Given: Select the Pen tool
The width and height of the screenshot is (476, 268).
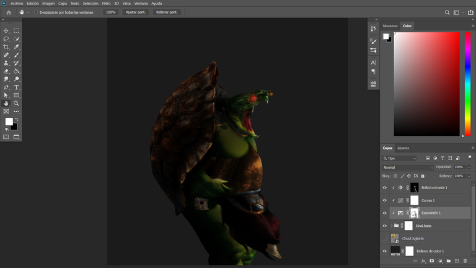Looking at the screenshot, I should tap(6, 87).
